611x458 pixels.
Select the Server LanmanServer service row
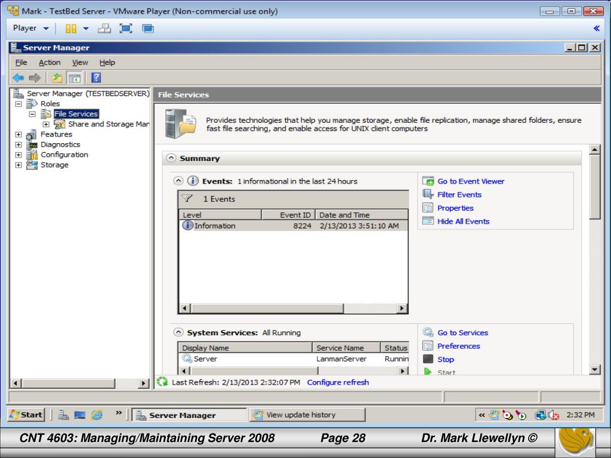(x=294, y=358)
